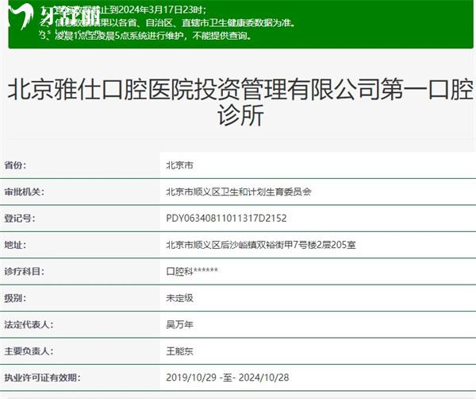Select the 法定代表人 label
This screenshot has height=399, width=476.
29,324
